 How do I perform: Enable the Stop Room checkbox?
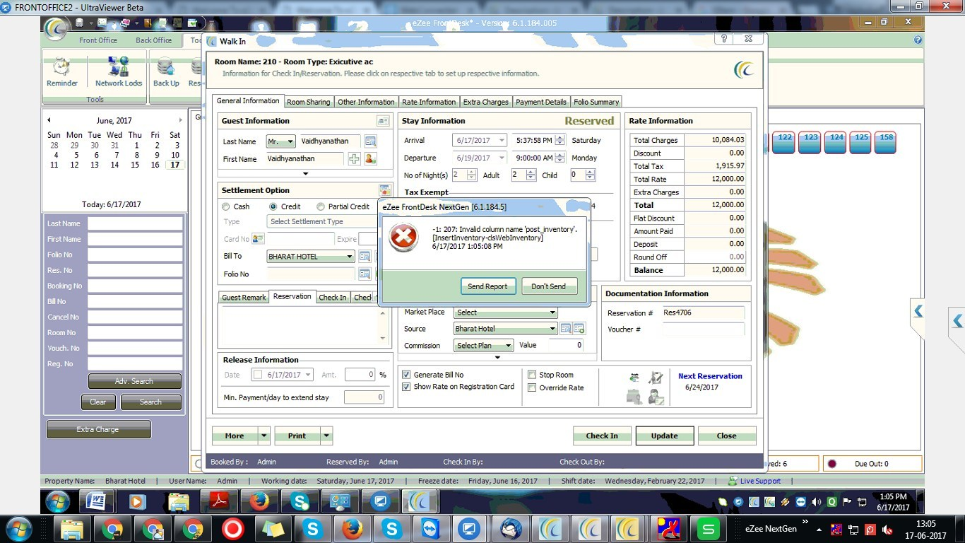[532, 375]
